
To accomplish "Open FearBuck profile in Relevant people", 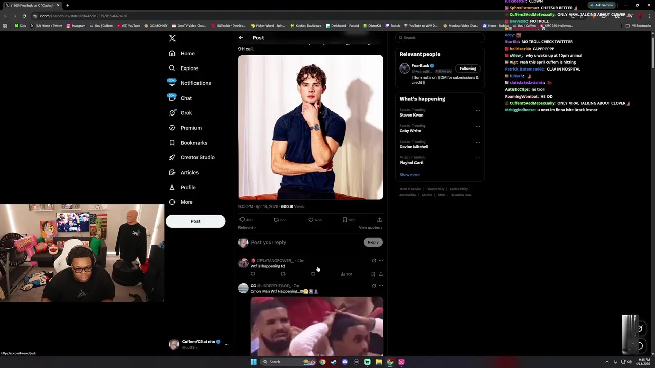I will 421,66.
